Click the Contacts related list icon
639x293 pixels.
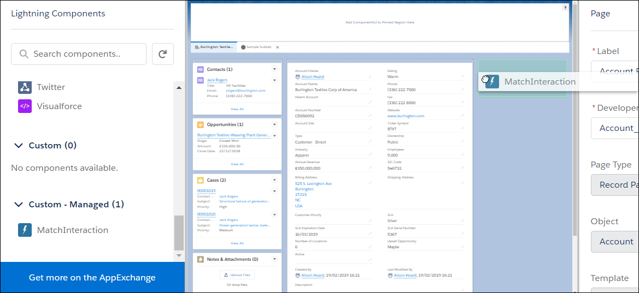[200, 70]
